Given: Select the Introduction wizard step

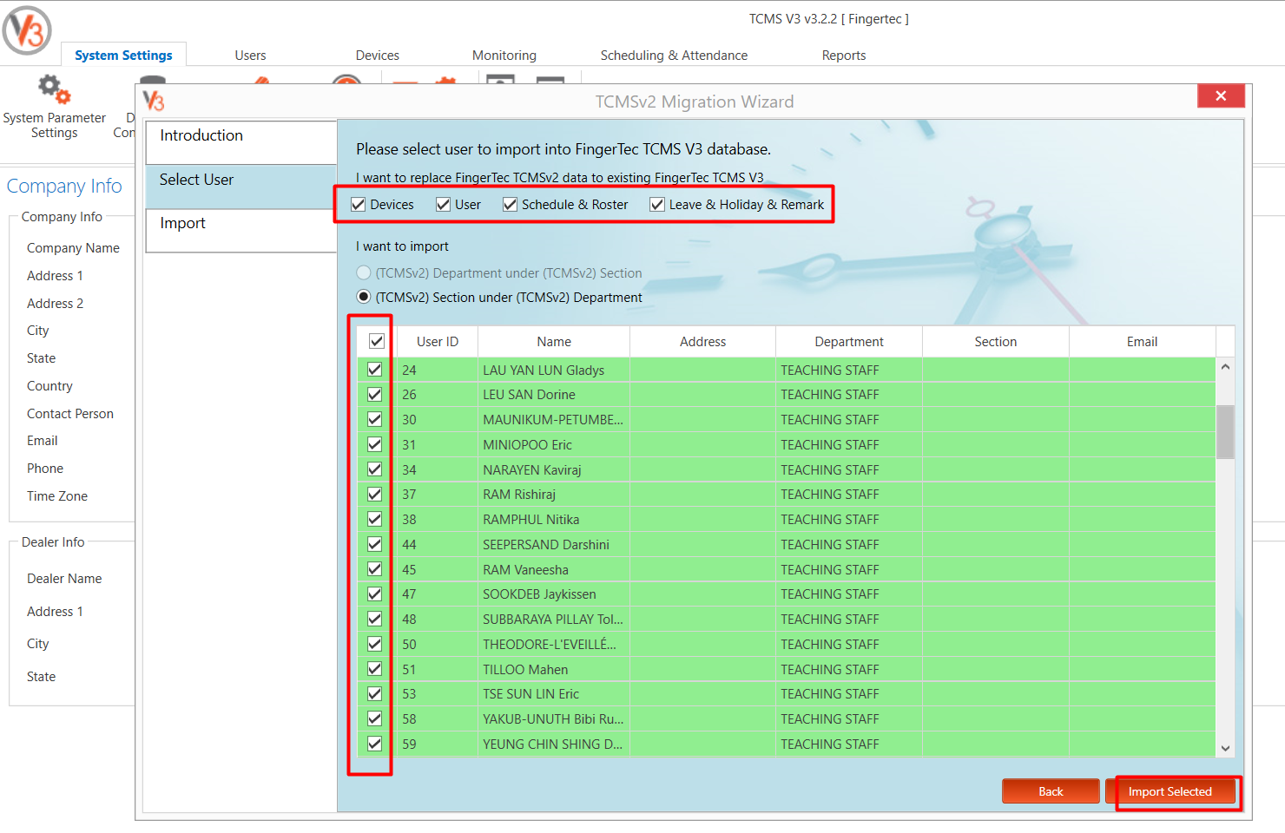Looking at the screenshot, I should coord(241,142).
